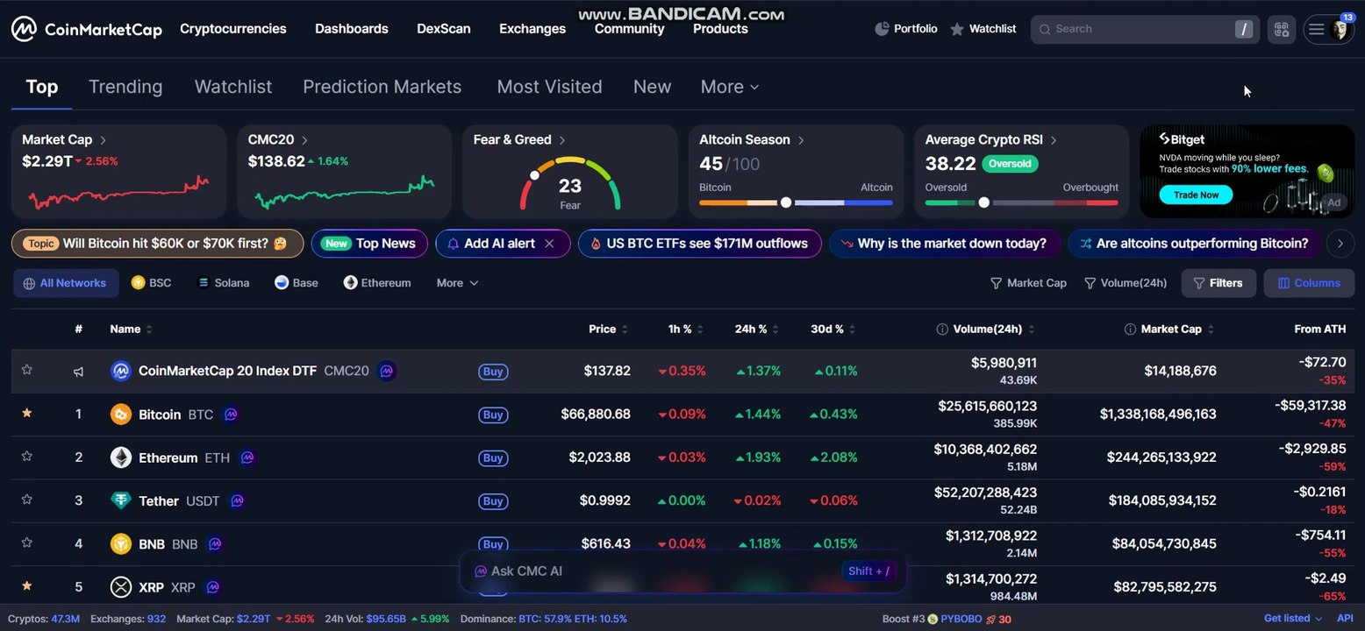The width and height of the screenshot is (1365, 631).
Task: Open the Get listed dropdown
Action: pyautogui.click(x=1292, y=619)
